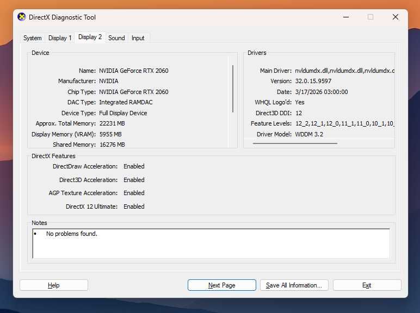
Task: Click the WDDM 3.2 driver model value
Action: coord(309,134)
